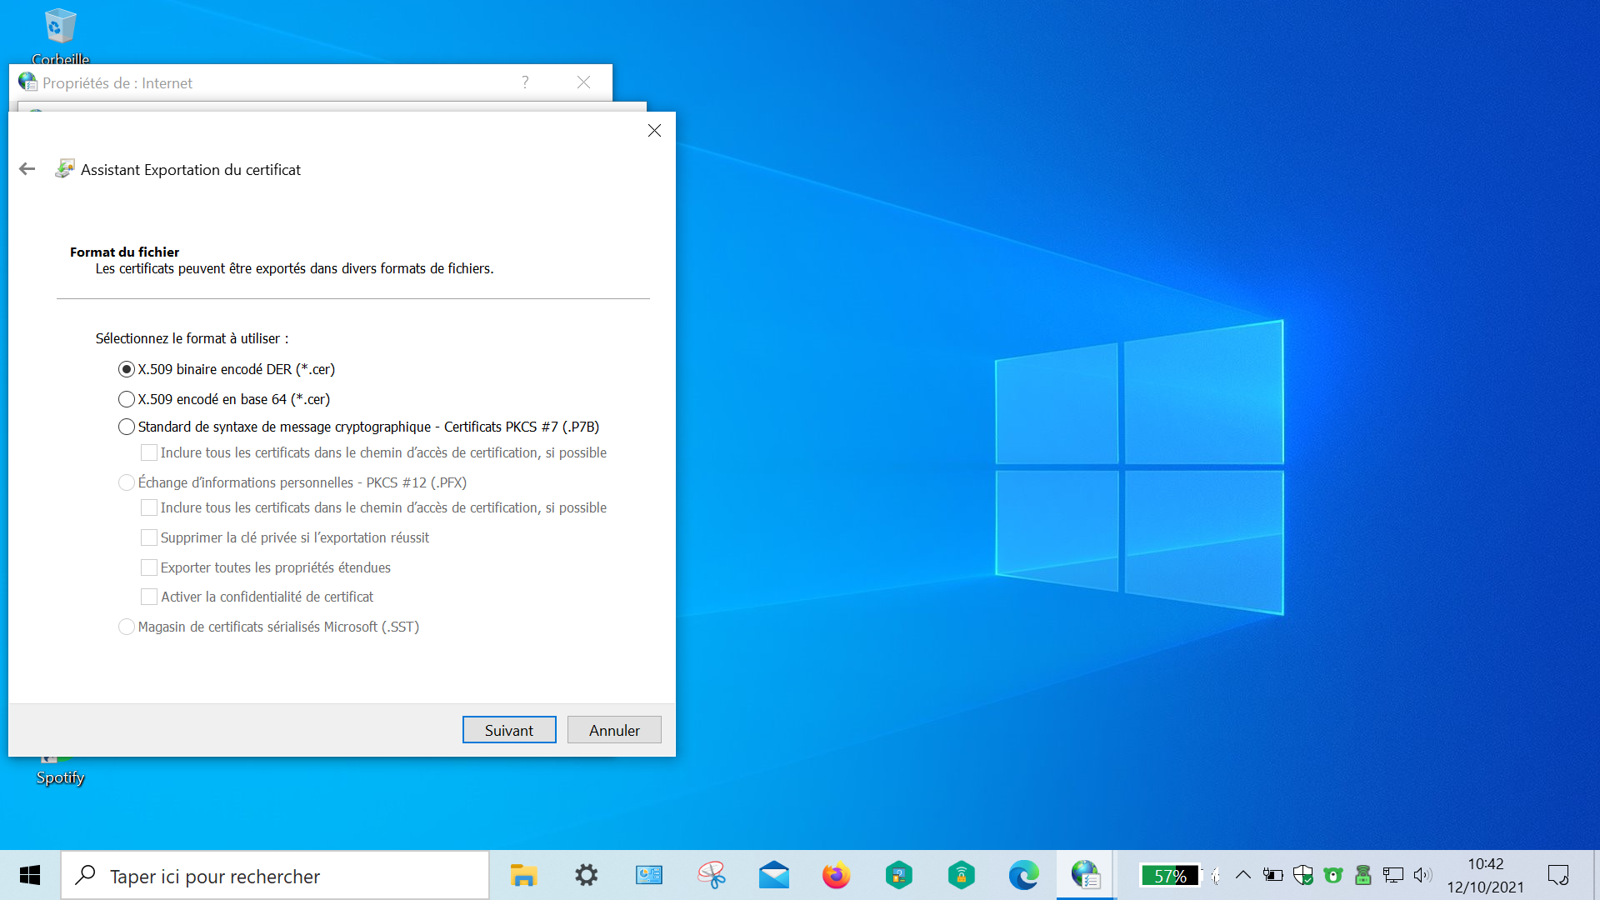Open the Windows Start menu
The image size is (1600, 900).
(x=30, y=875)
